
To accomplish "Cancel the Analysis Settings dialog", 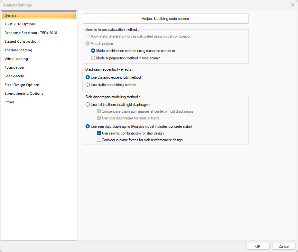I will click(284, 247).
